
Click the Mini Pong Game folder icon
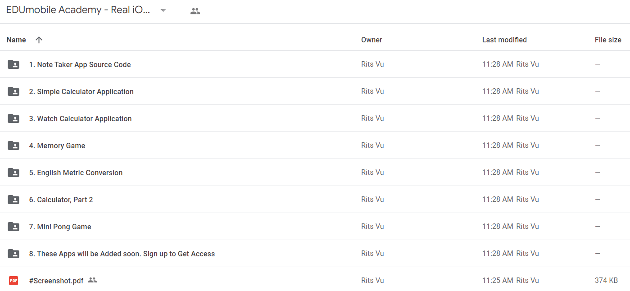tap(14, 227)
